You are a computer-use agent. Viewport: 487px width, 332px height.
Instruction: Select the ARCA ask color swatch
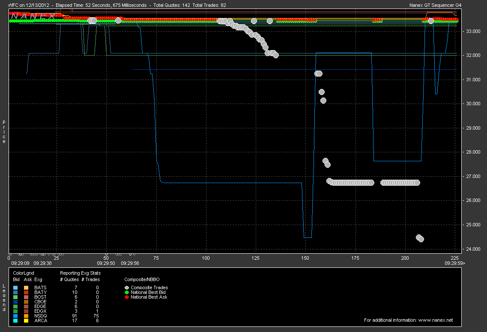[x=26, y=320]
